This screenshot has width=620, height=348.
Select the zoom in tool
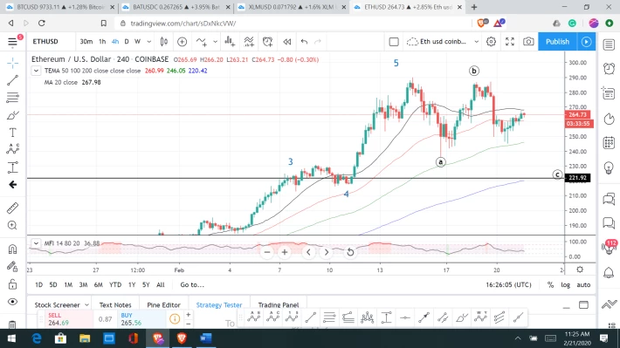pos(12,225)
